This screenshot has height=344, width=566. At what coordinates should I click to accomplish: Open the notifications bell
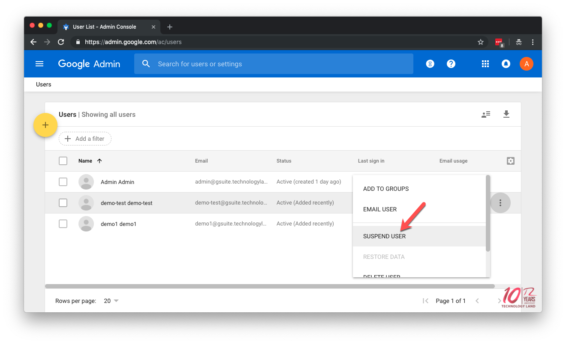click(506, 64)
